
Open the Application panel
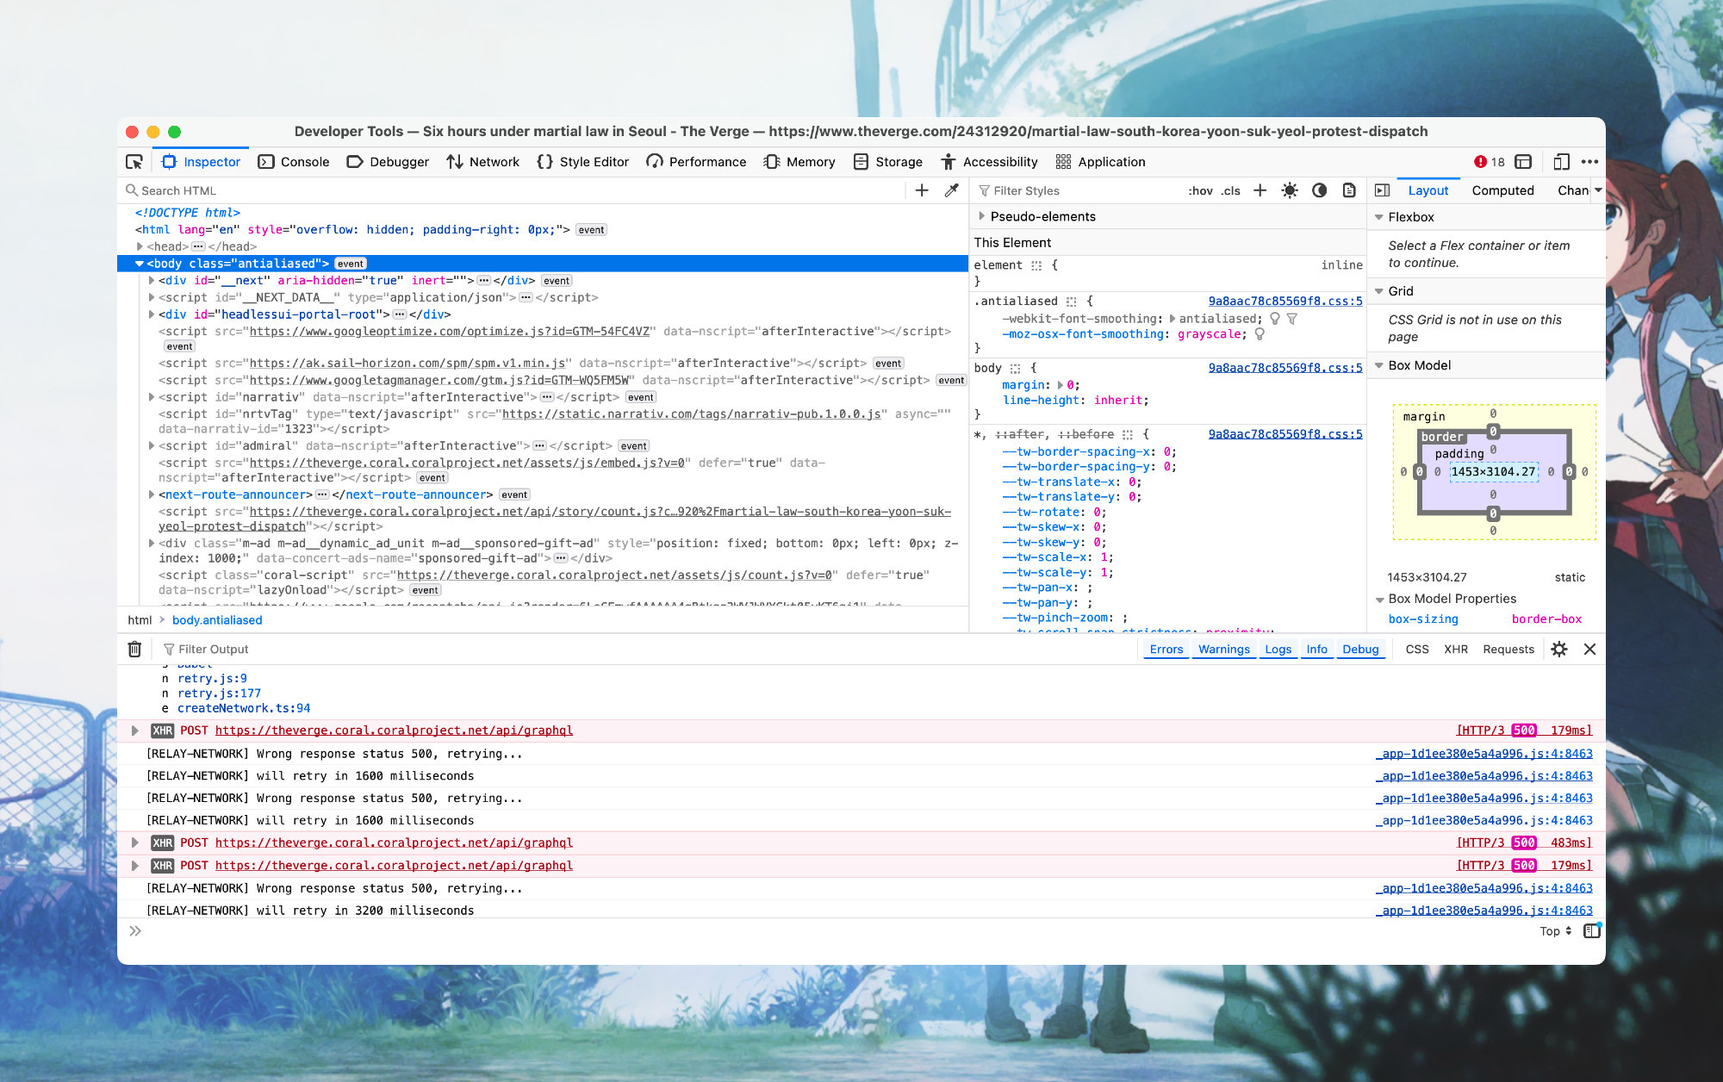pos(1100,162)
